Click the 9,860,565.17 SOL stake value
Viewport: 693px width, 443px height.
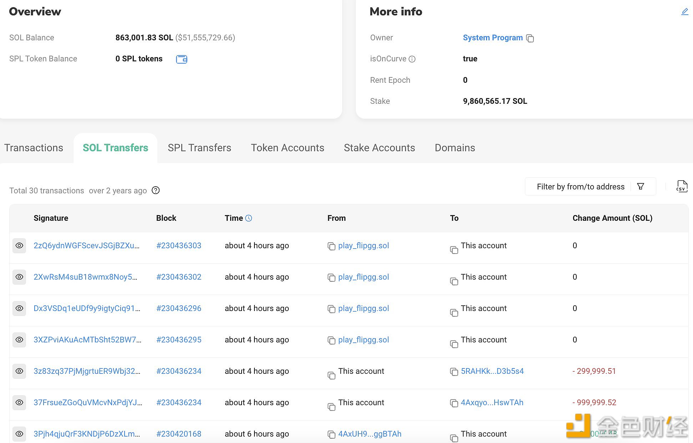495,101
